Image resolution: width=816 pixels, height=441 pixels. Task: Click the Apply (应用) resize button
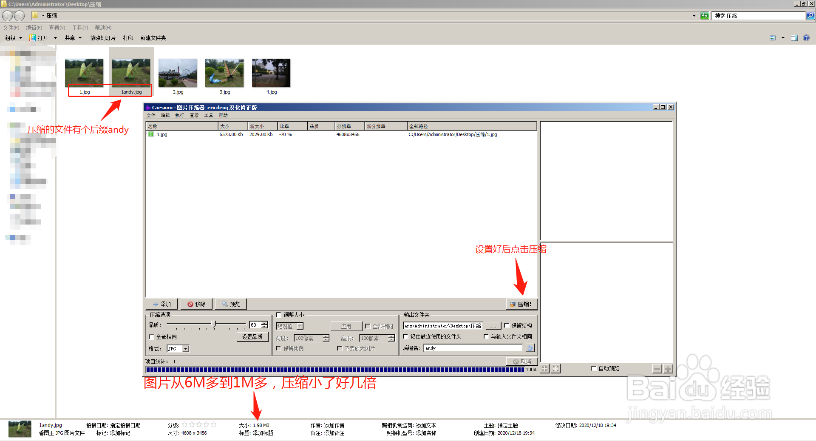[346, 326]
